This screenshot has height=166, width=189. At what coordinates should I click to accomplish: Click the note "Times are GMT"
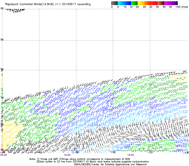click(49, 159)
